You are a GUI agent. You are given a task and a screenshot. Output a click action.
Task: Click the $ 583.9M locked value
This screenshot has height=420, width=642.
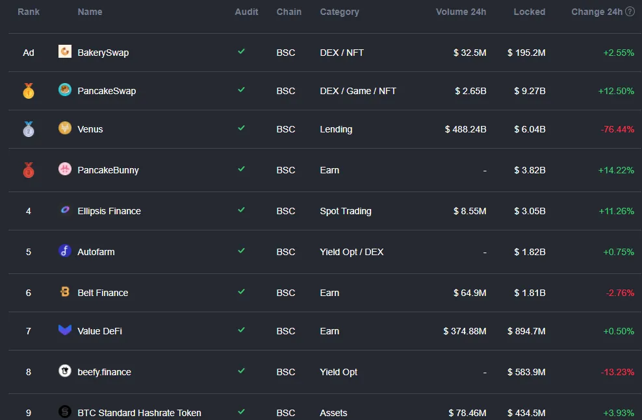(526, 372)
